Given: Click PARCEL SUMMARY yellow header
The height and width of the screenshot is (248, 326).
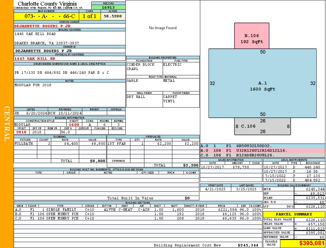Looking at the screenshot, I should [294, 214].
